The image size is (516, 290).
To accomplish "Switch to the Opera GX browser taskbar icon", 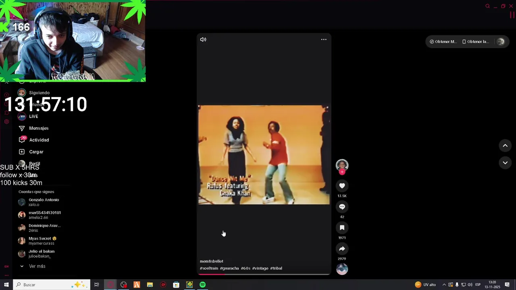I will pyautogui.click(x=110, y=285).
